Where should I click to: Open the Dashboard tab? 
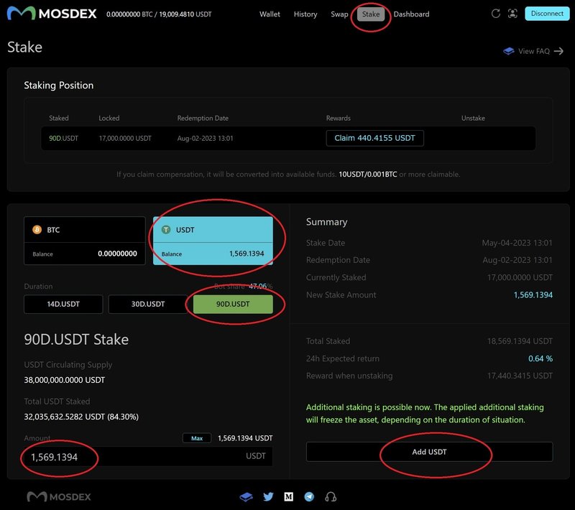click(x=411, y=14)
